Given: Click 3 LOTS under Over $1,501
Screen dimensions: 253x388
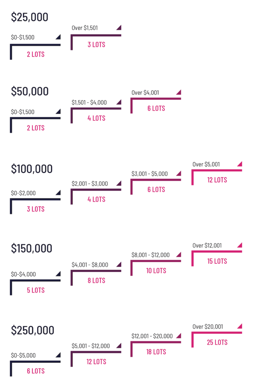Looking at the screenshot, I should 97,45.
